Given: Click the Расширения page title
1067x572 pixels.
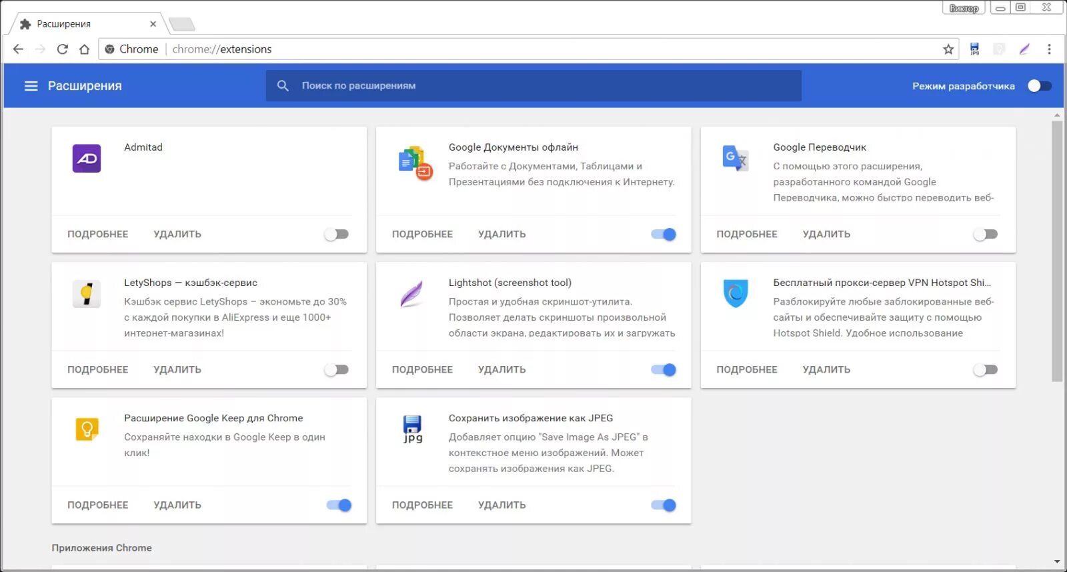Looking at the screenshot, I should (x=85, y=86).
